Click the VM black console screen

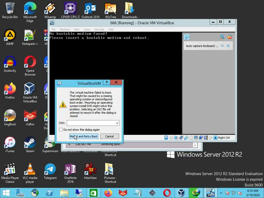[115, 83]
